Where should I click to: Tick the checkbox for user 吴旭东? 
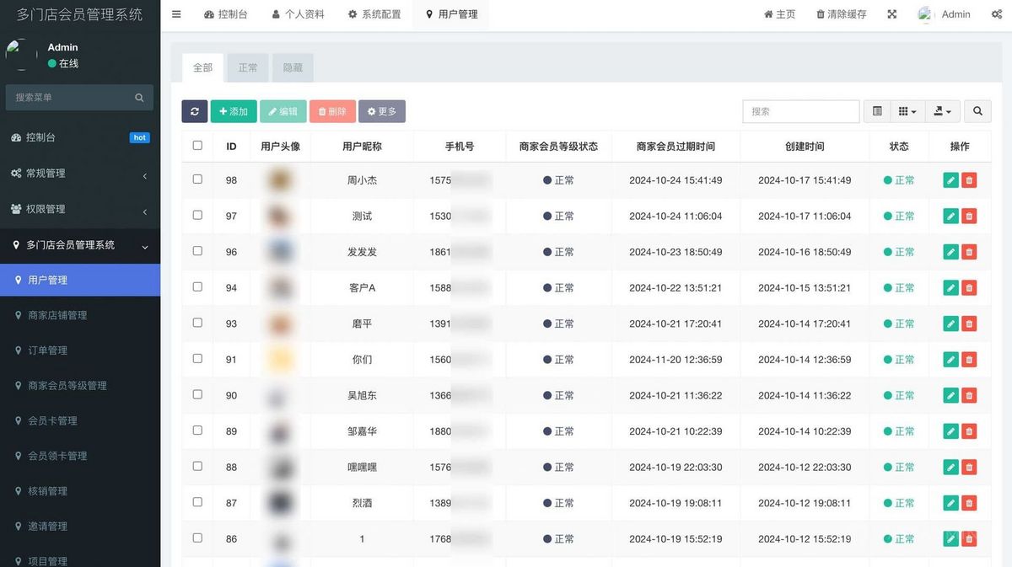(196, 395)
